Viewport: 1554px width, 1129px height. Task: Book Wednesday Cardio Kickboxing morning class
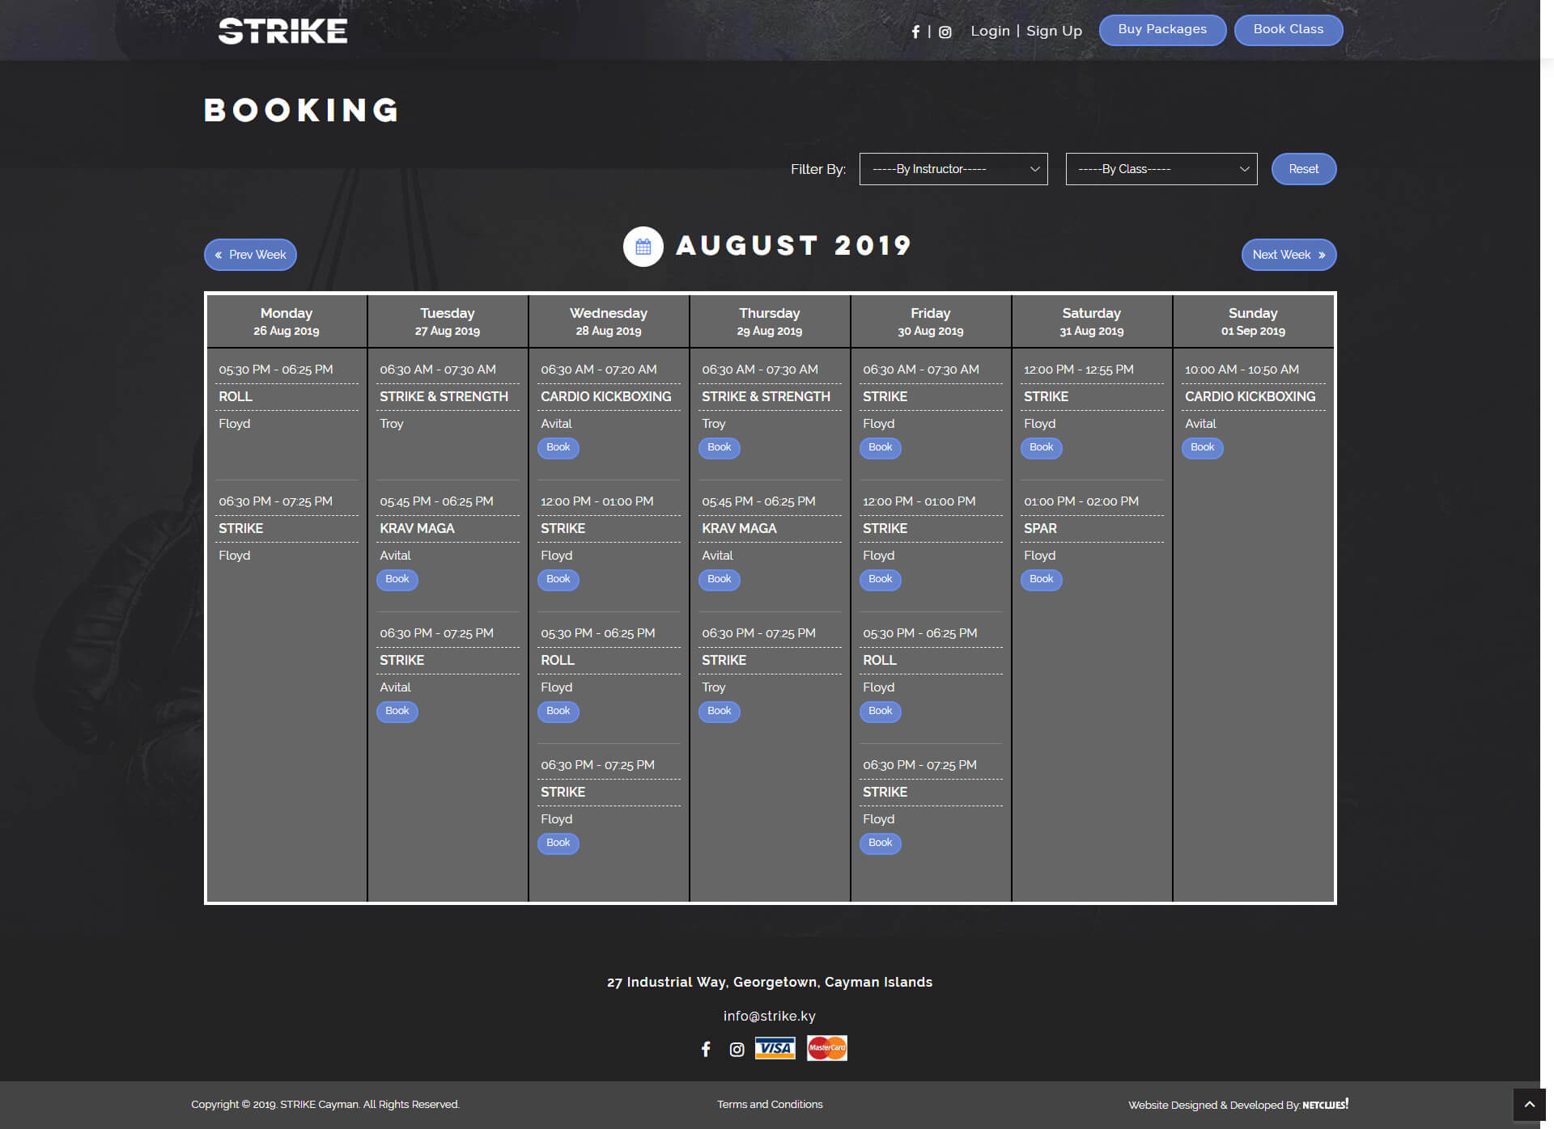(x=558, y=447)
